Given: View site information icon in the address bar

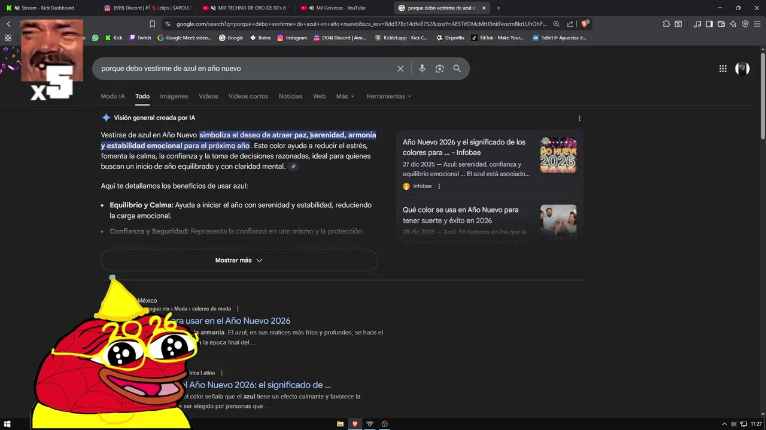Looking at the screenshot, I should [x=168, y=24].
